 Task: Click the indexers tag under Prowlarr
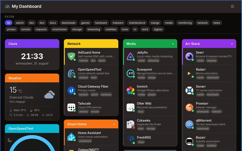coord(216,112)
